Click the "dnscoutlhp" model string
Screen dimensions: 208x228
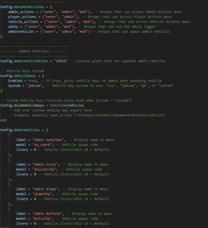[44, 169]
